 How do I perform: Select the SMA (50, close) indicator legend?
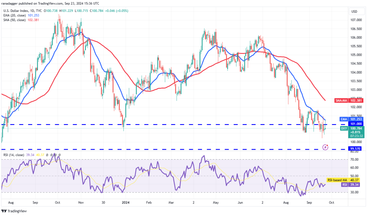(21, 19)
